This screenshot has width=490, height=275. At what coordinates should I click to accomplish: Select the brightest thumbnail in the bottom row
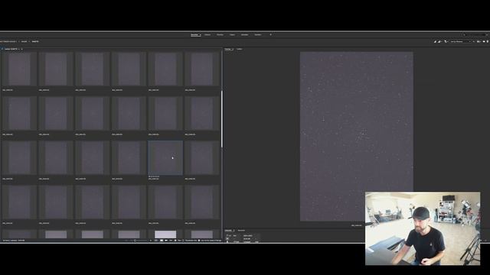(x=165, y=235)
